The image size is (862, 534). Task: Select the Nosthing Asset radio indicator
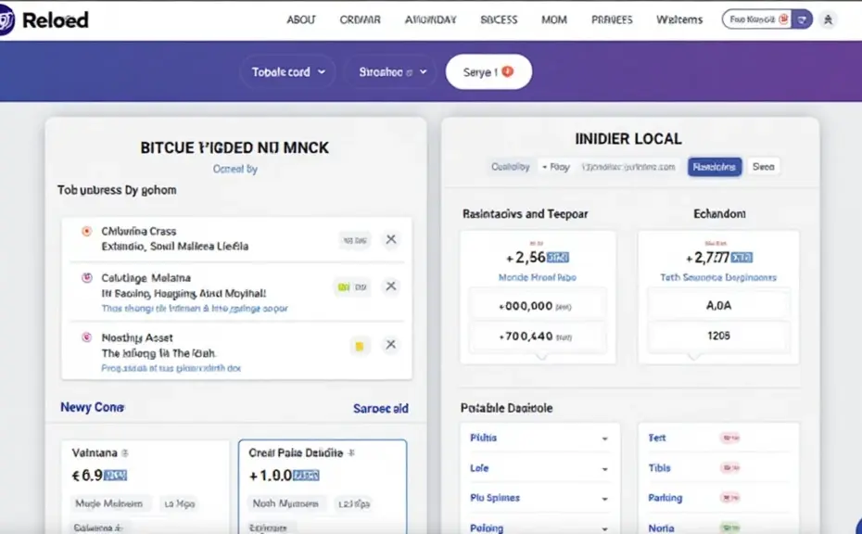(86, 338)
